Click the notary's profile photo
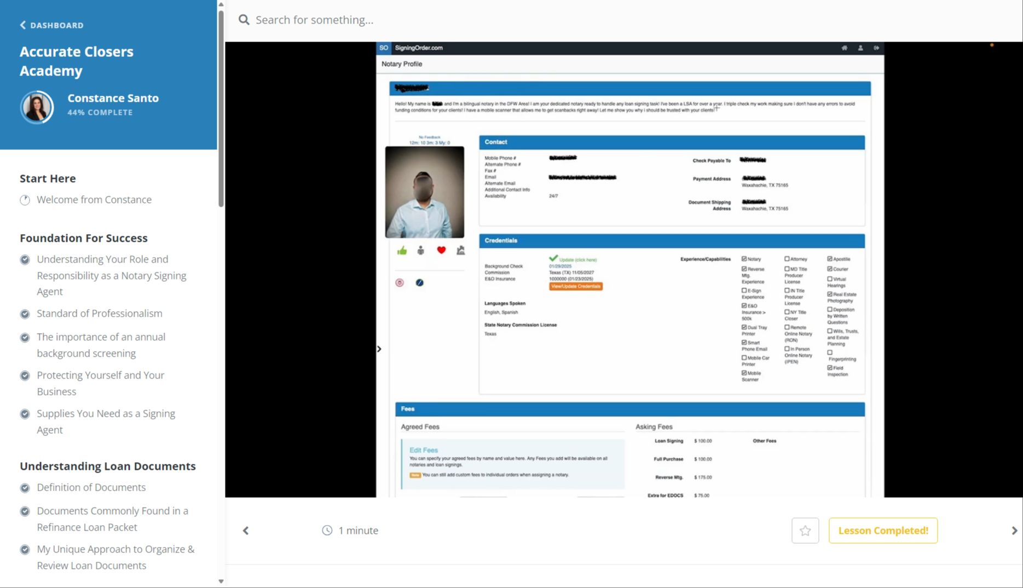This screenshot has width=1023, height=588. [425, 192]
